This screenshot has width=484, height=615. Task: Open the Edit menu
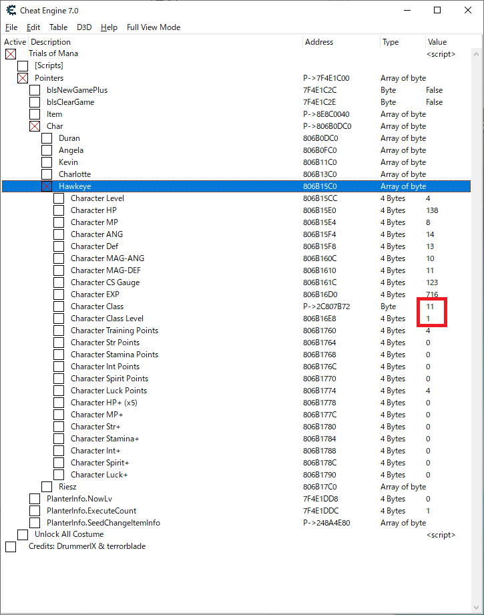(x=33, y=27)
